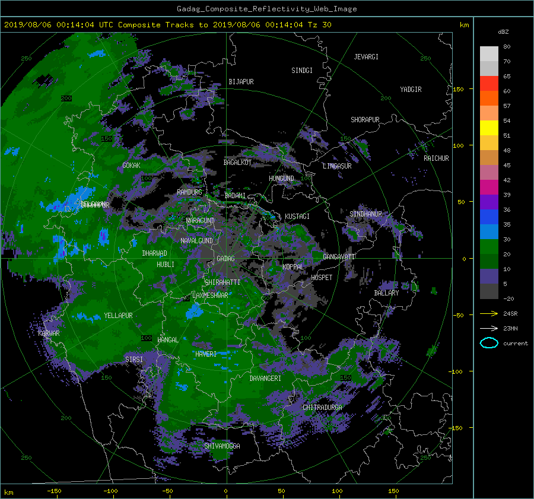Click the yellow 24SR track arrow in legend
This screenshot has height=499, width=534.
pos(489,313)
